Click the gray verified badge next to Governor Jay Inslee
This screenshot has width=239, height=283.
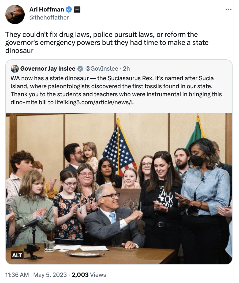(x=80, y=69)
